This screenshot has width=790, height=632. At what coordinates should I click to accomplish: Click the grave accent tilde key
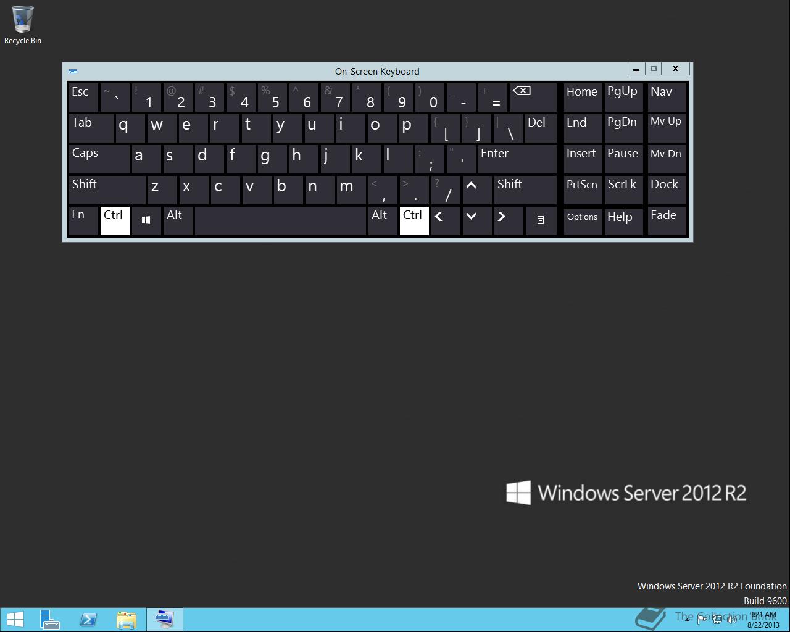[115, 98]
